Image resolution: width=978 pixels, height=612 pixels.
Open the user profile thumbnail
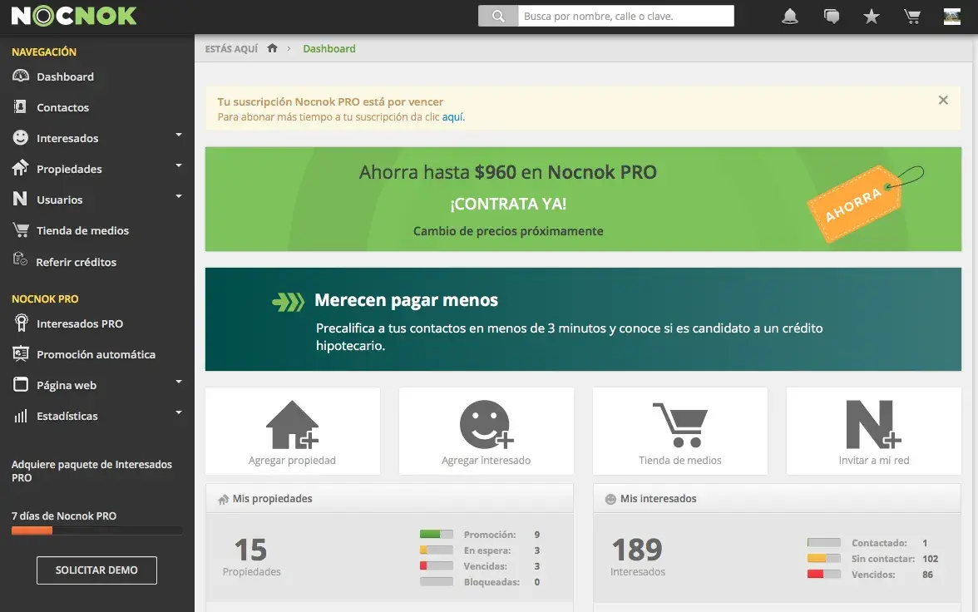[x=951, y=17]
